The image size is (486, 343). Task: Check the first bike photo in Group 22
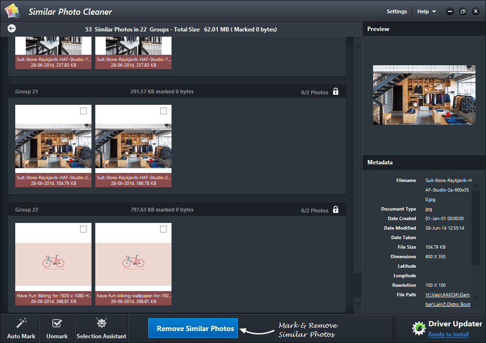pyautogui.click(x=83, y=229)
